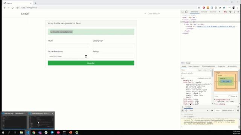Click the Laravel brand link
Image resolution: width=241 pixels, height=135 pixels.
[25, 13]
